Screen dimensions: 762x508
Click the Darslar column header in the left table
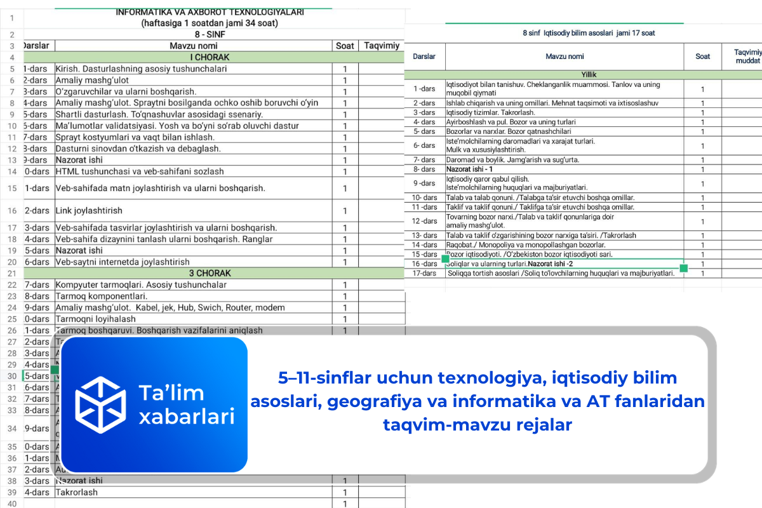(x=36, y=45)
